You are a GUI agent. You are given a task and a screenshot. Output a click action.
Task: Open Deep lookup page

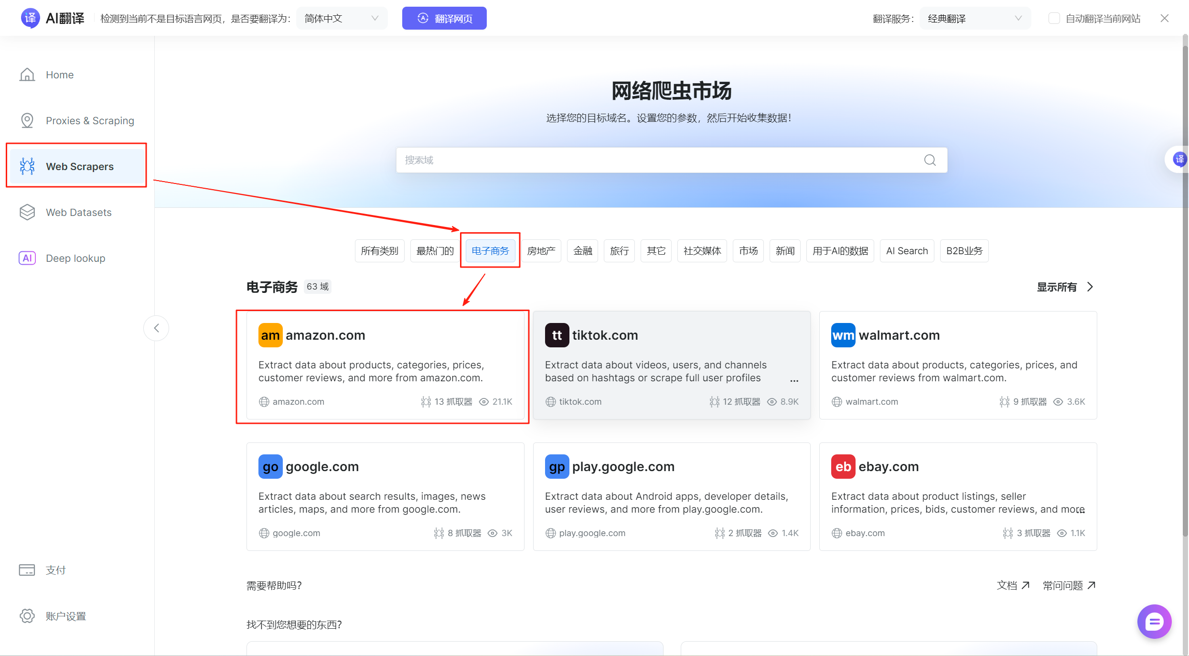click(x=76, y=258)
